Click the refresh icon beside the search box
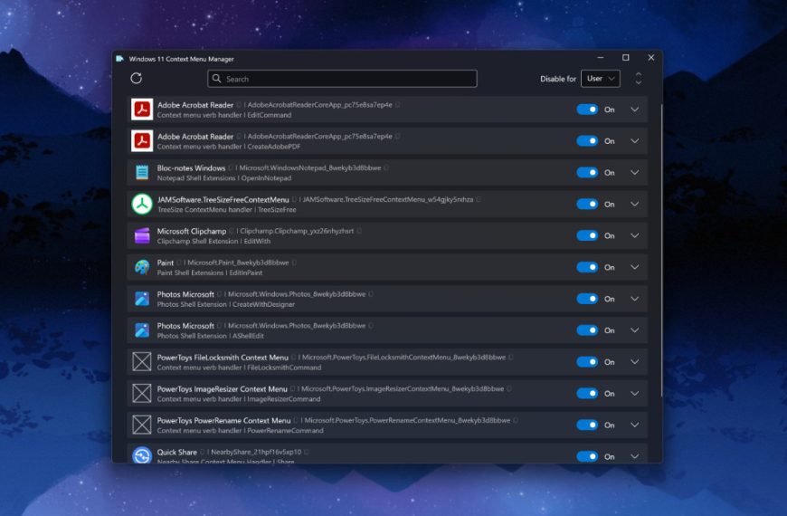This screenshot has width=787, height=516. tap(136, 79)
